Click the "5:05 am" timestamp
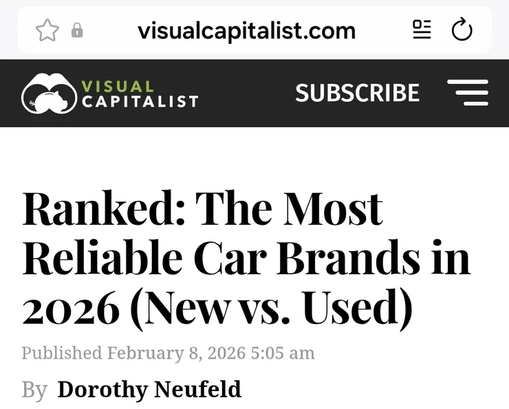 (283, 353)
